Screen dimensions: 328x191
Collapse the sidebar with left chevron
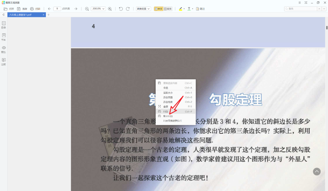pyautogui.click(x=4, y=15)
